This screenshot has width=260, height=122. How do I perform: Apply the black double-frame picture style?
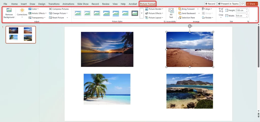(135, 13)
